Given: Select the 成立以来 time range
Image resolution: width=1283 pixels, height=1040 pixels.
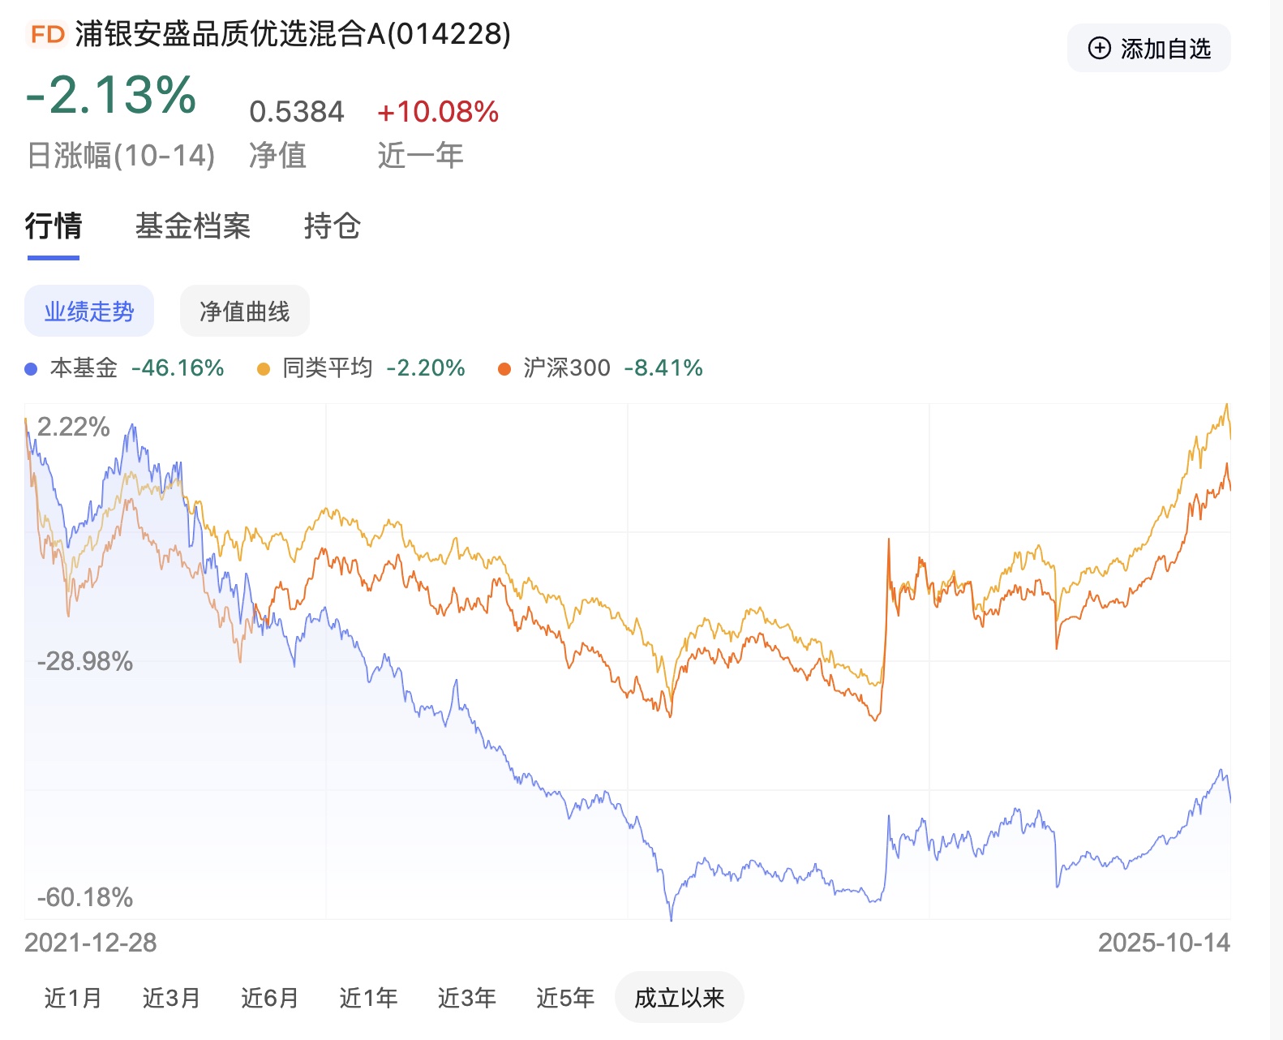Looking at the screenshot, I should pos(679,998).
